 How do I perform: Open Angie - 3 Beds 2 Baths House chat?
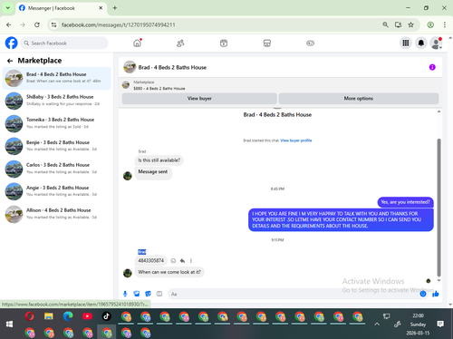[57, 191]
